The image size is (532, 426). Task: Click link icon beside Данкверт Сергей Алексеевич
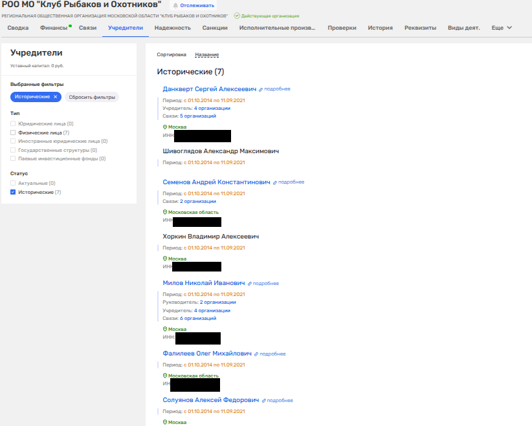pyautogui.click(x=261, y=89)
